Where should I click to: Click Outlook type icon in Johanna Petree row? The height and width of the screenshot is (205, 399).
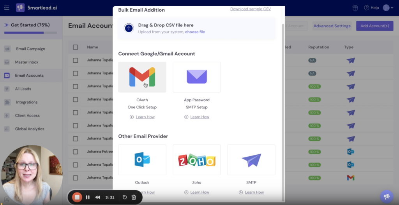coord(351,152)
